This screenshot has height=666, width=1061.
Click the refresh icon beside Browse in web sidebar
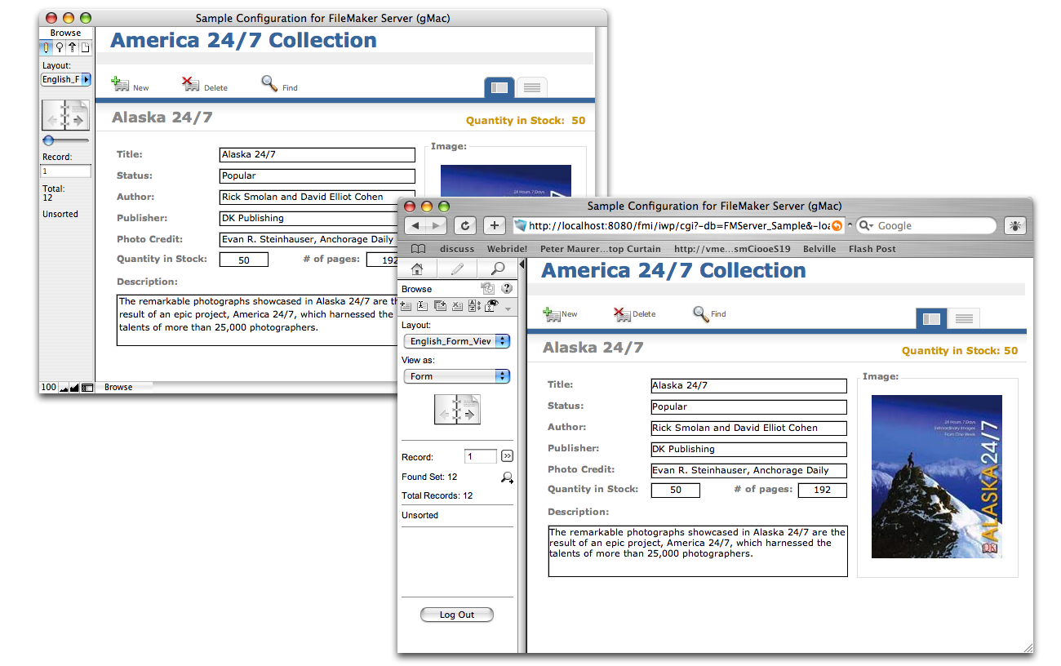coord(488,288)
